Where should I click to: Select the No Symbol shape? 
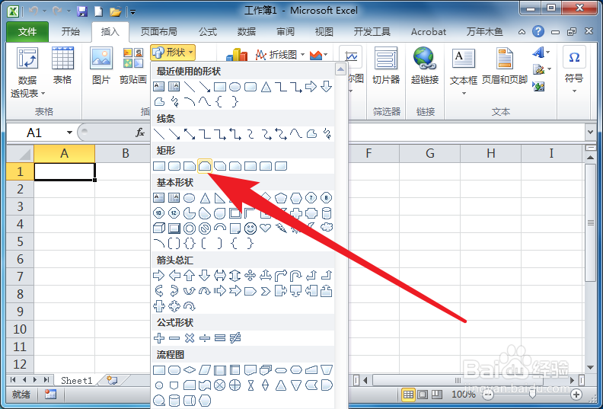click(x=205, y=228)
